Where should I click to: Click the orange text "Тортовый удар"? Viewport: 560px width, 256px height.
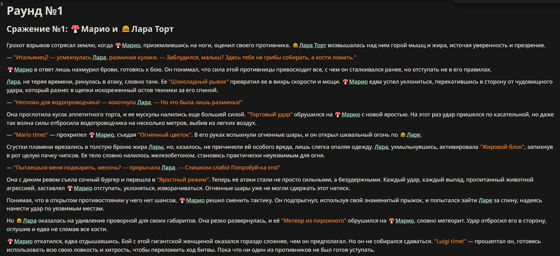pyautogui.click(x=270, y=114)
